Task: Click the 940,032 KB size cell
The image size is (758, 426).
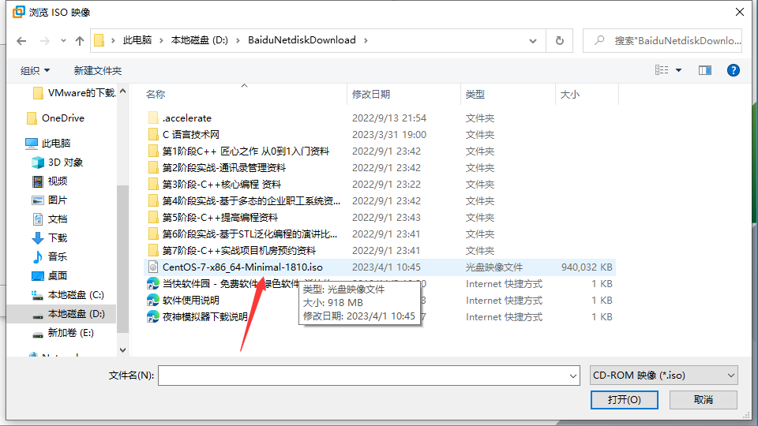Action: [587, 267]
